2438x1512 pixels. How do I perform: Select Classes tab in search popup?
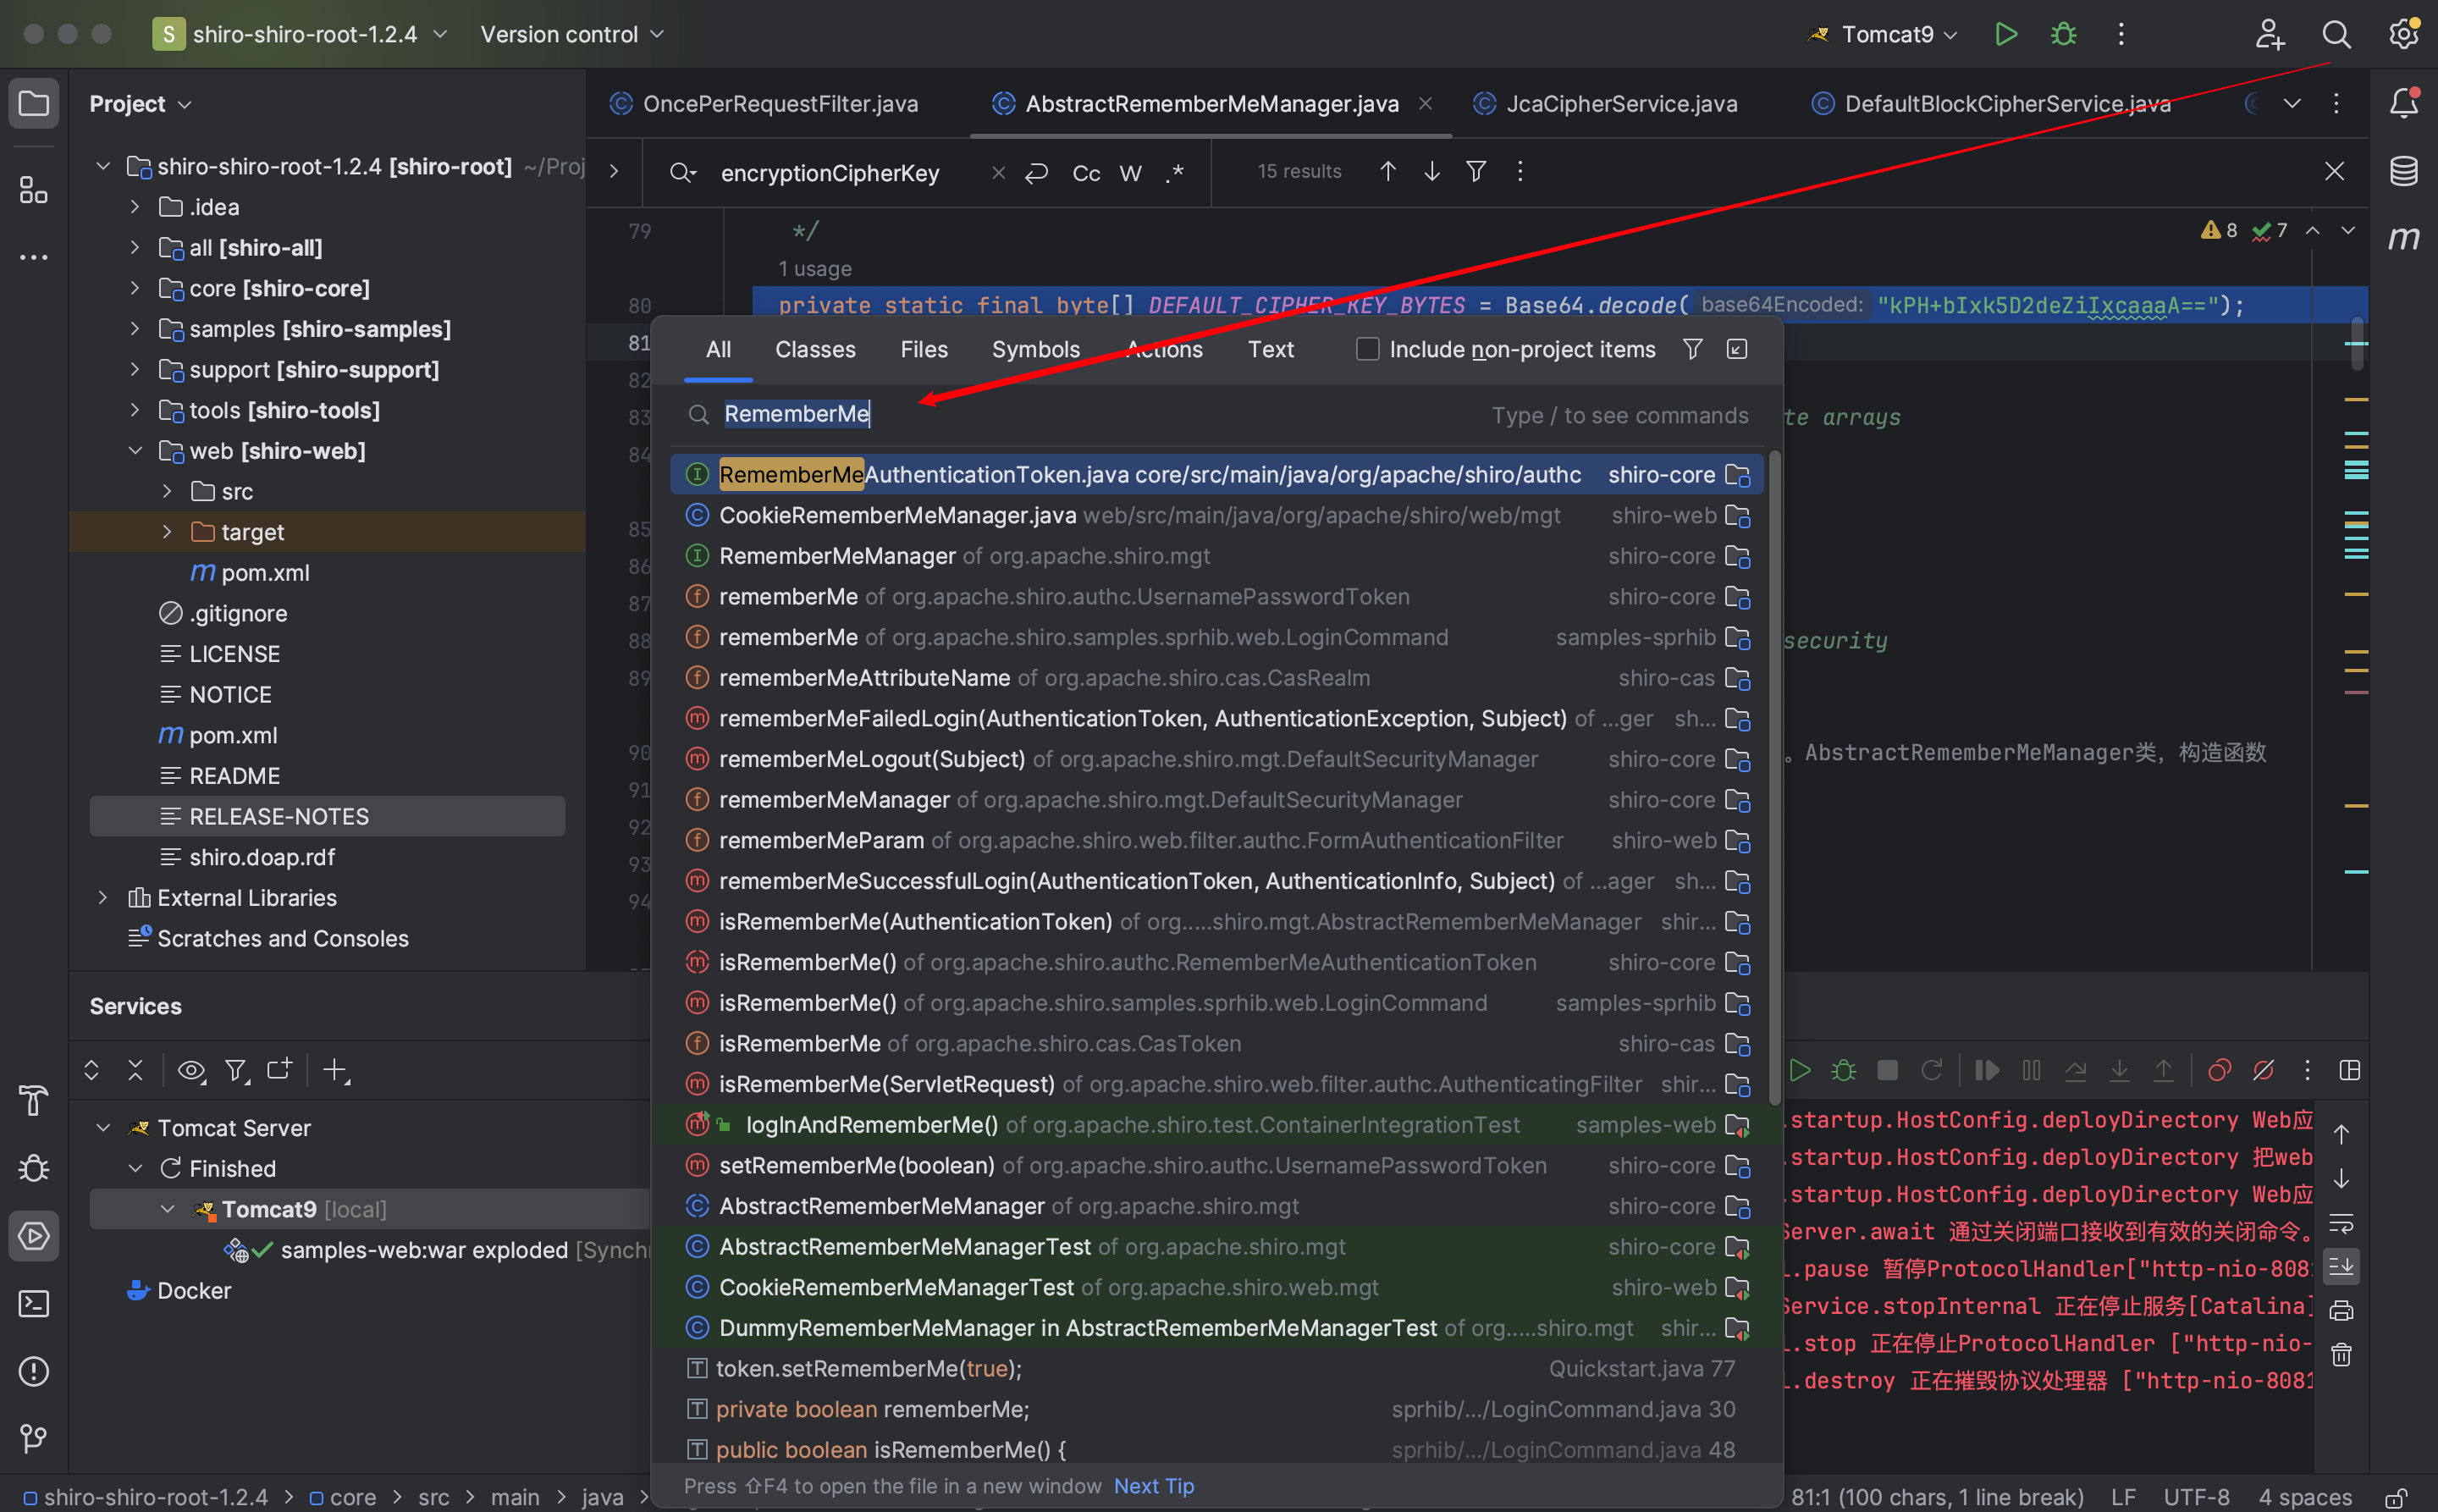pyautogui.click(x=815, y=349)
